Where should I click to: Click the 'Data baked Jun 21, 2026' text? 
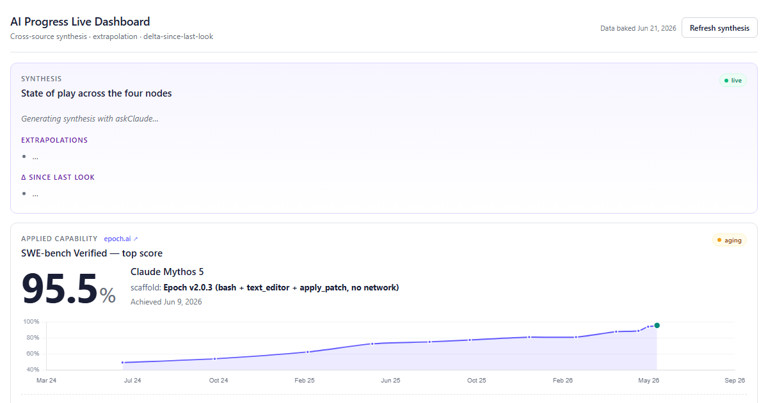click(x=638, y=28)
